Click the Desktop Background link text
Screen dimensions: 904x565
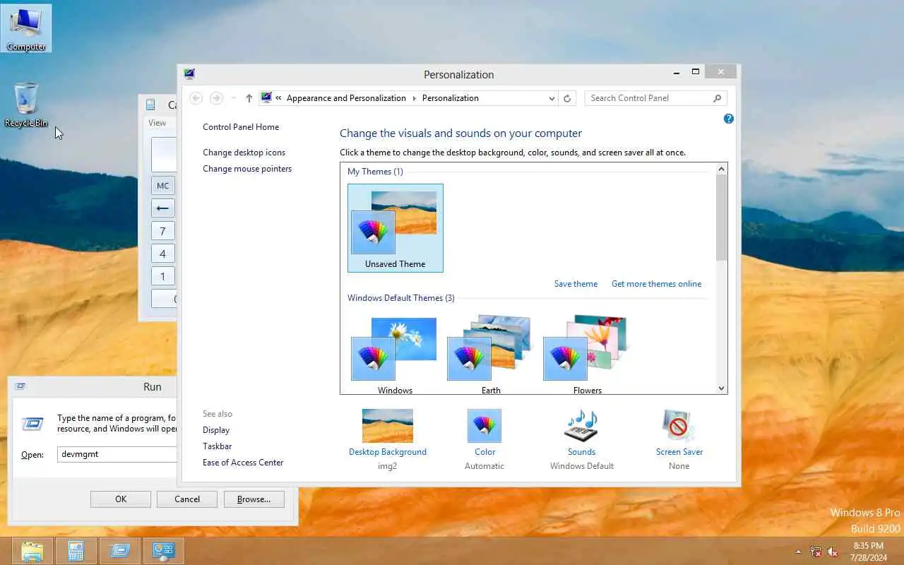[388, 452]
